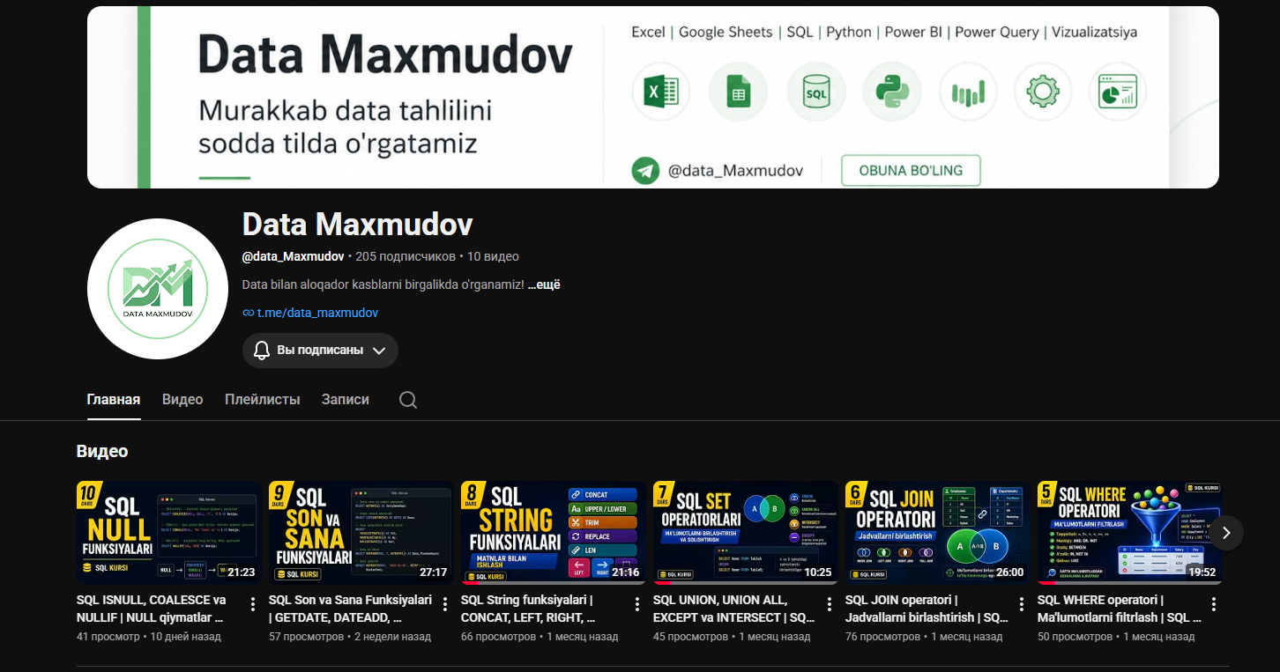Switch to the Главная tab

pyautogui.click(x=114, y=400)
